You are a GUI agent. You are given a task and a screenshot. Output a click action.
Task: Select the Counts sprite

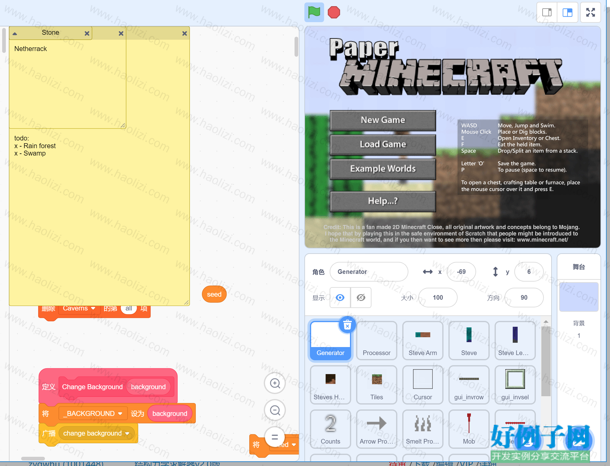330,429
